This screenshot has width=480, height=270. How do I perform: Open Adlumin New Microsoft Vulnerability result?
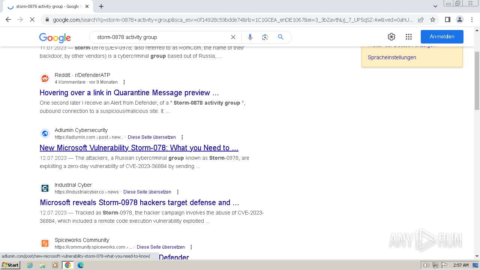coord(139,148)
